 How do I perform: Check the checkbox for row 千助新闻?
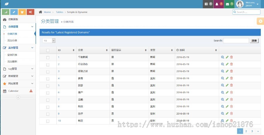(x=48, y=58)
